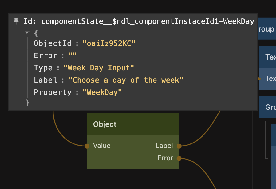Click the ObjectId key in inspector
The image size is (276, 189).
click(x=53, y=43)
